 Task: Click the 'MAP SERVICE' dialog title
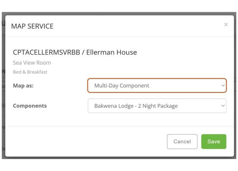(32, 26)
